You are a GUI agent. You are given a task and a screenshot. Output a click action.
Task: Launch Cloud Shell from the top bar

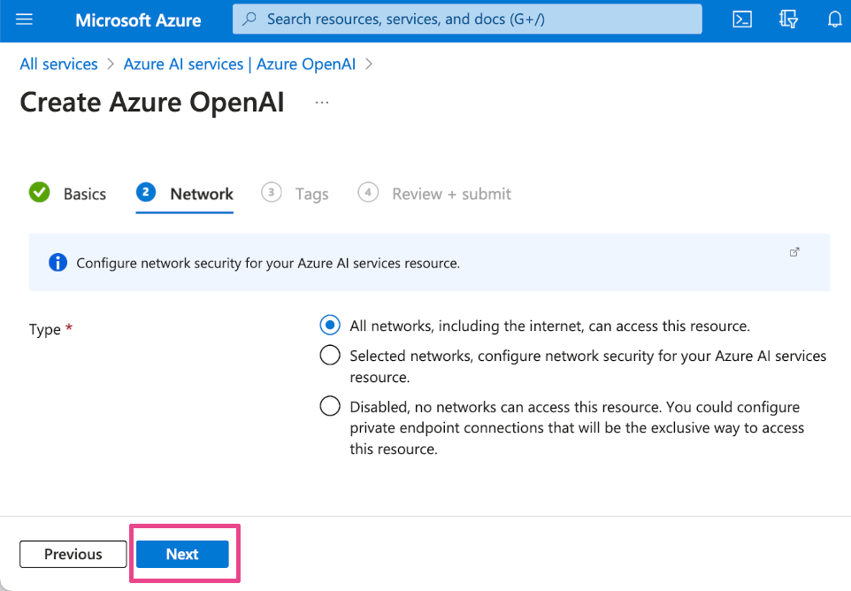click(x=742, y=19)
